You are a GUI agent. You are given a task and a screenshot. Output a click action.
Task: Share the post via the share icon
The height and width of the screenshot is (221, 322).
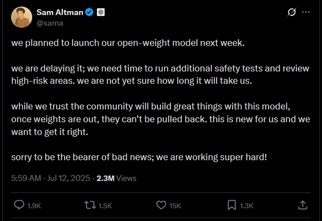click(x=303, y=204)
